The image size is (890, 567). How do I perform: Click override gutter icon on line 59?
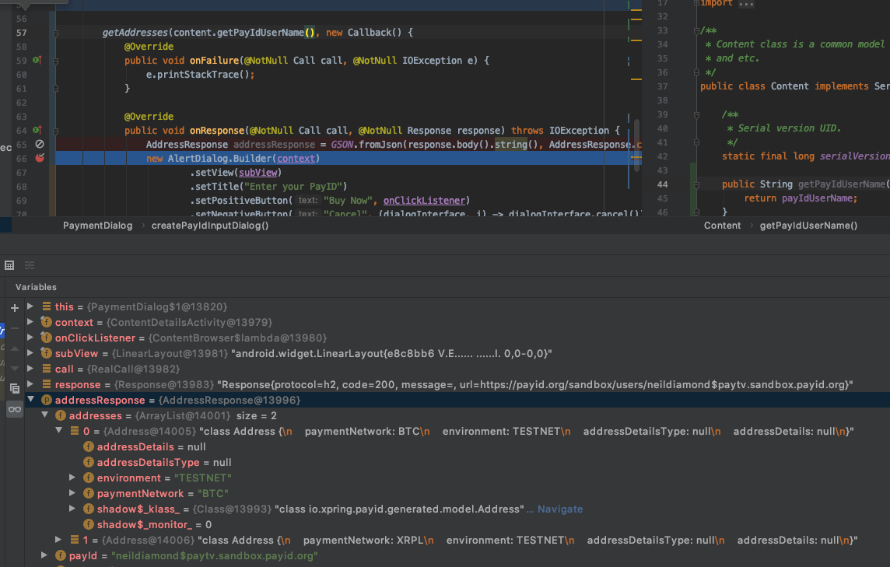37,60
